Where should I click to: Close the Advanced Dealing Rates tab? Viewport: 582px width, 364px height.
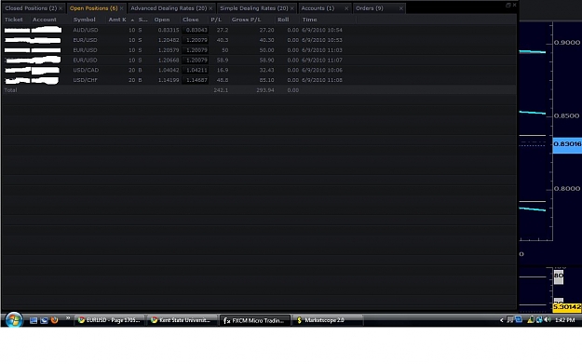[210, 8]
